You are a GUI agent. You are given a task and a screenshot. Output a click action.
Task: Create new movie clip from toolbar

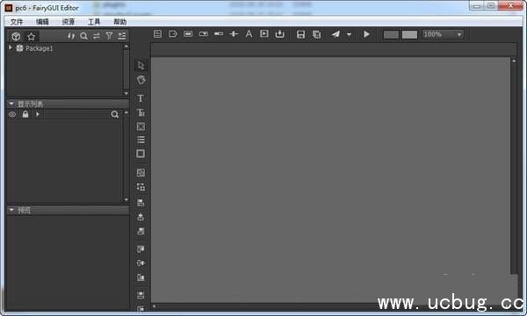pos(264,34)
